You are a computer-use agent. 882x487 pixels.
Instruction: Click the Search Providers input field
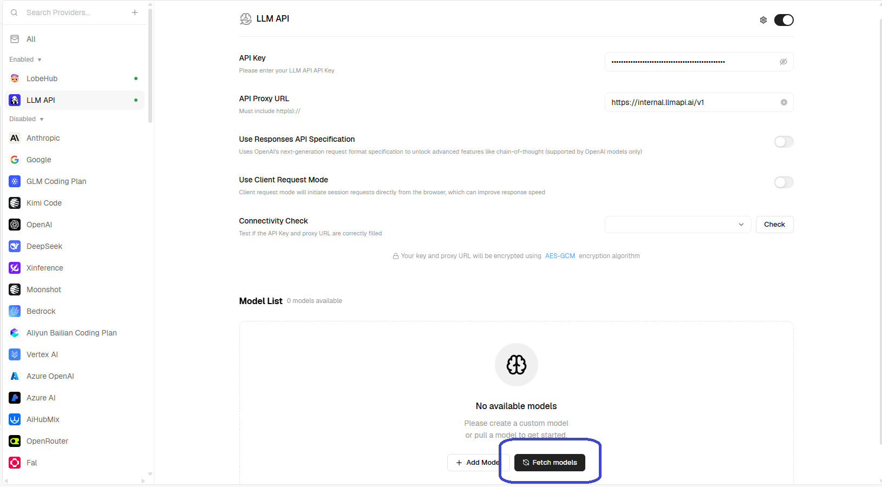click(x=76, y=12)
